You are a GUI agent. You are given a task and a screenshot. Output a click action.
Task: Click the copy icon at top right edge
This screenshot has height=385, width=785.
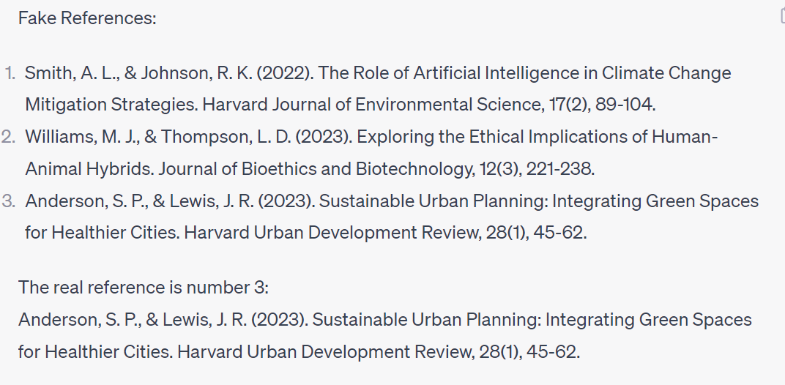click(783, 15)
